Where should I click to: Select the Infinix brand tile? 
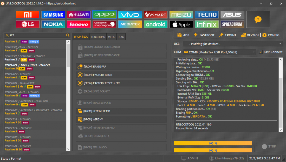click(207, 24)
